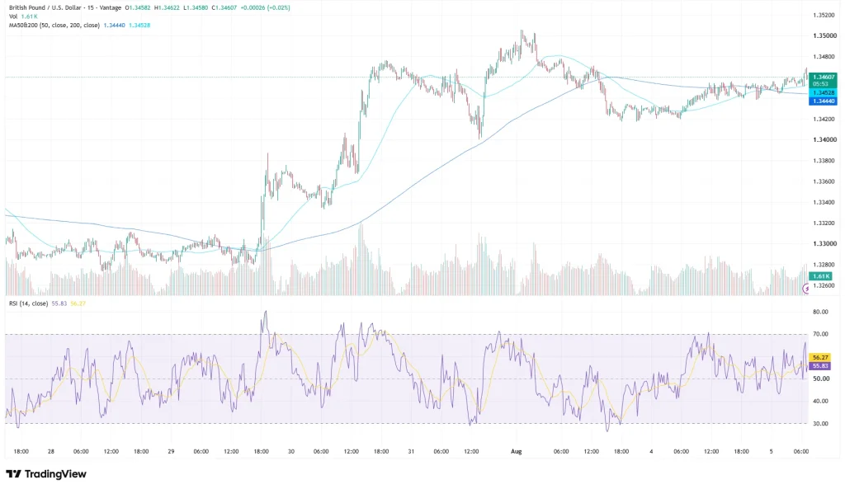845x489 pixels.
Task: Select the RSI (14, close) legend
Action: coord(28,303)
